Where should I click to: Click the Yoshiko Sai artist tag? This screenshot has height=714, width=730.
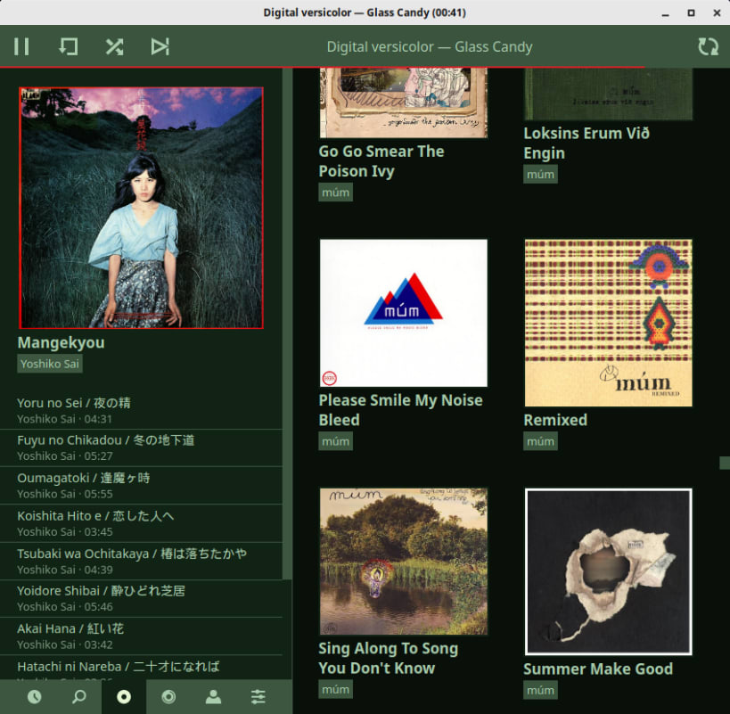tap(50, 364)
